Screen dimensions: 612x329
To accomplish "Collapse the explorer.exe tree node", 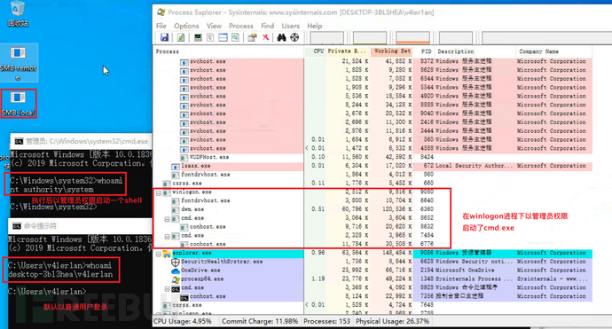I will (159, 255).
